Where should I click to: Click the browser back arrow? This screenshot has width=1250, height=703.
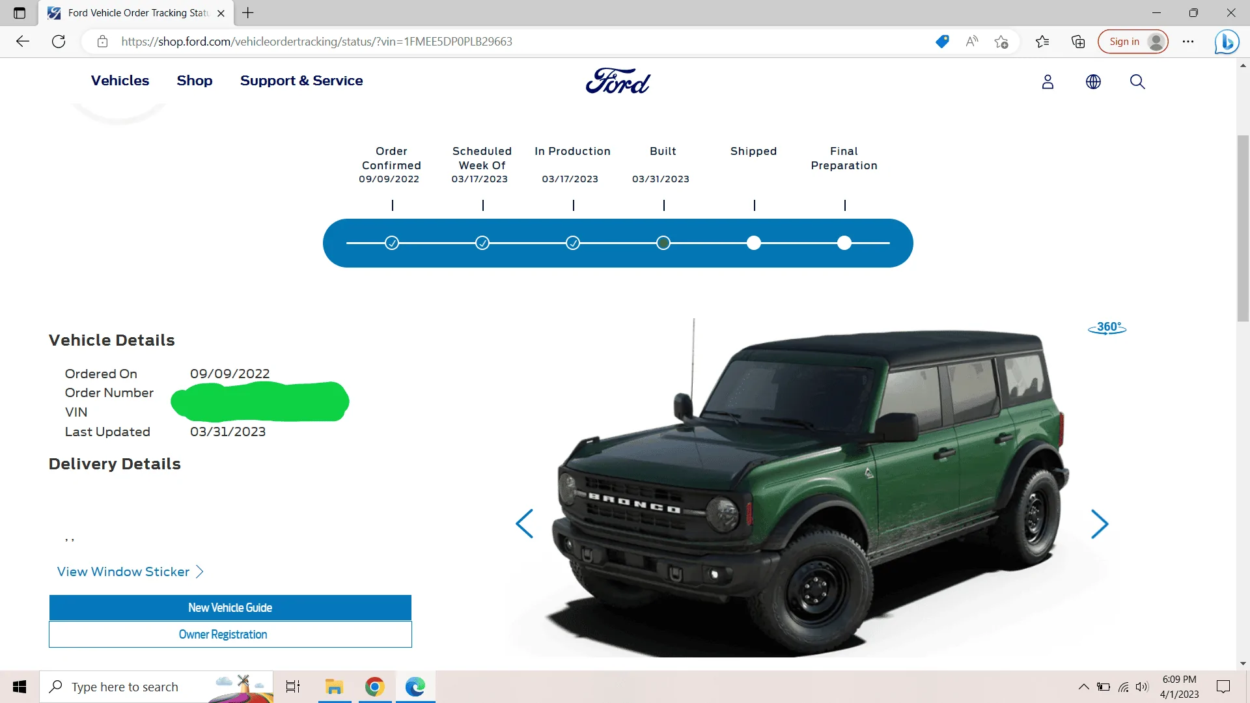coord(23,42)
